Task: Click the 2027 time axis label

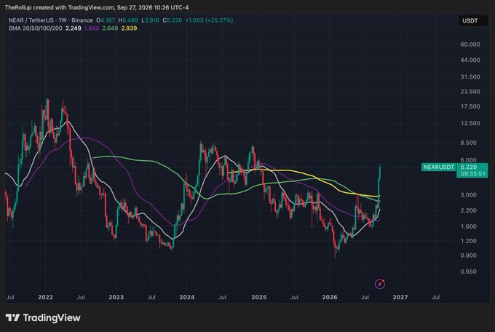Action: pos(400,297)
